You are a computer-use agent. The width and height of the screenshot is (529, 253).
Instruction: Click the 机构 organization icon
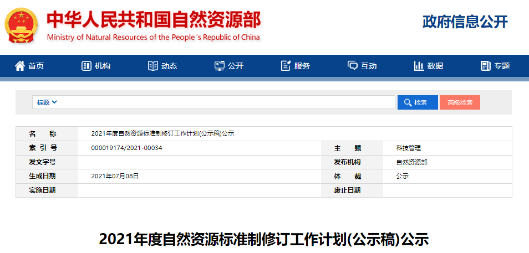(x=86, y=66)
